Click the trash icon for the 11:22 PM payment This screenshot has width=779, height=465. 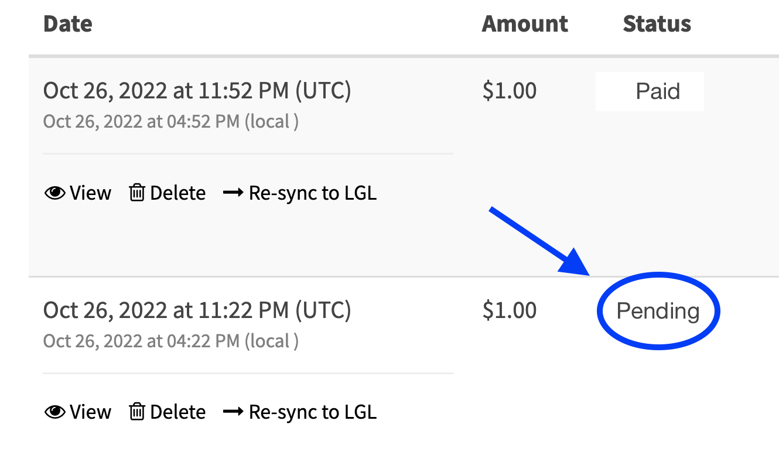(x=136, y=412)
